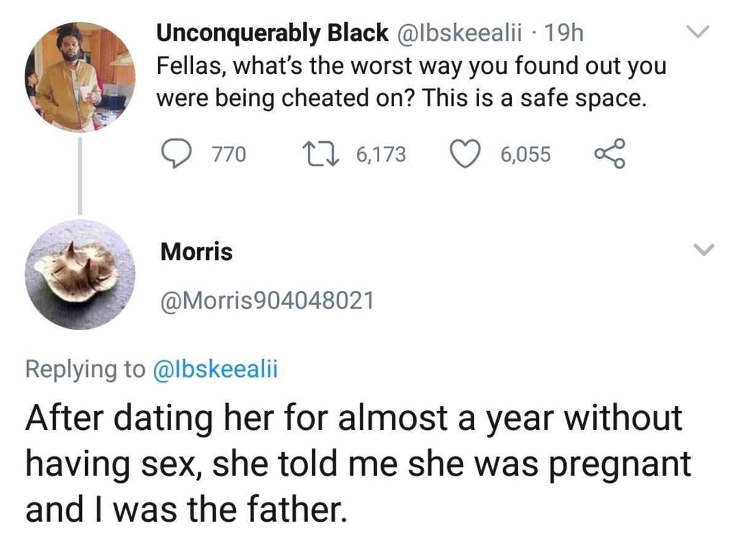Viewport: 739px width, 558px height.
Task: Open the Unconquerably Black profile picture
Action: click(80, 78)
